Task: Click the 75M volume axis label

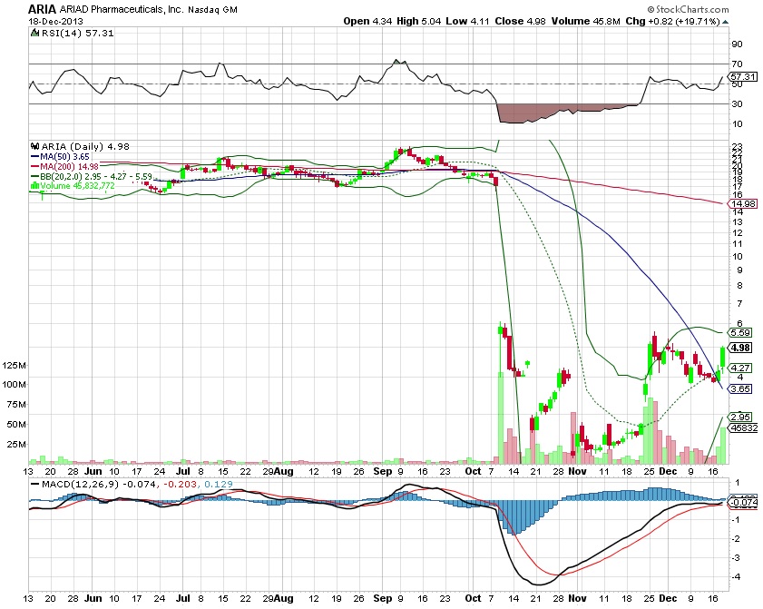Action: [x=16, y=405]
